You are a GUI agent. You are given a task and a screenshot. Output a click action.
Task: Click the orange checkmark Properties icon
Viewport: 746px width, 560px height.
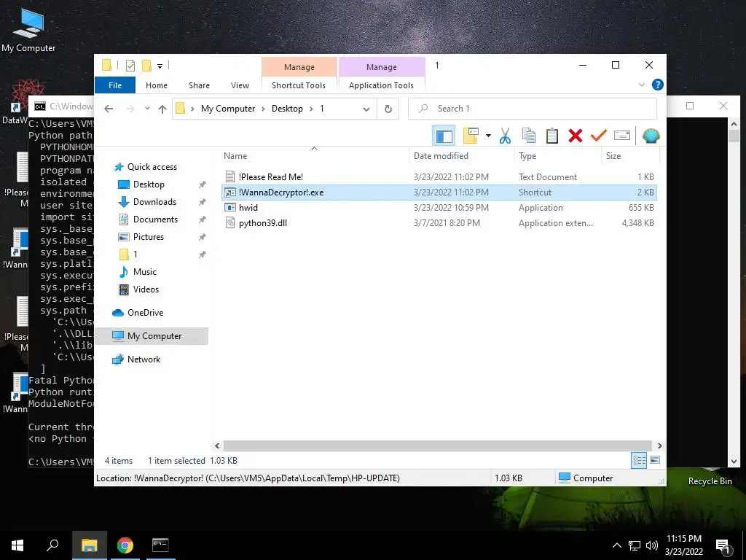(599, 136)
